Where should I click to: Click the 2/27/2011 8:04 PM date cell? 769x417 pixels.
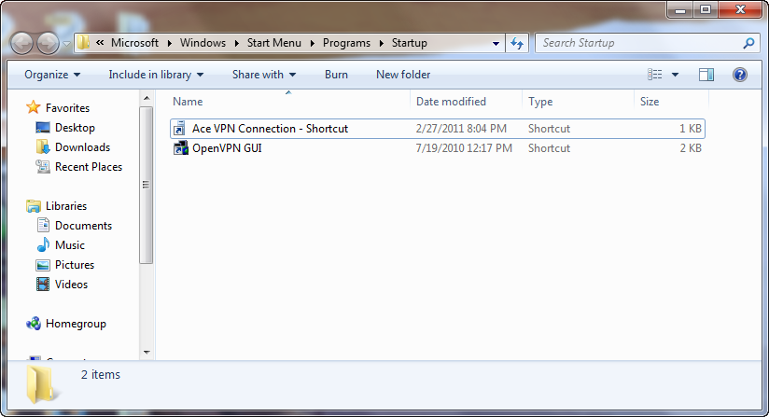tap(461, 129)
